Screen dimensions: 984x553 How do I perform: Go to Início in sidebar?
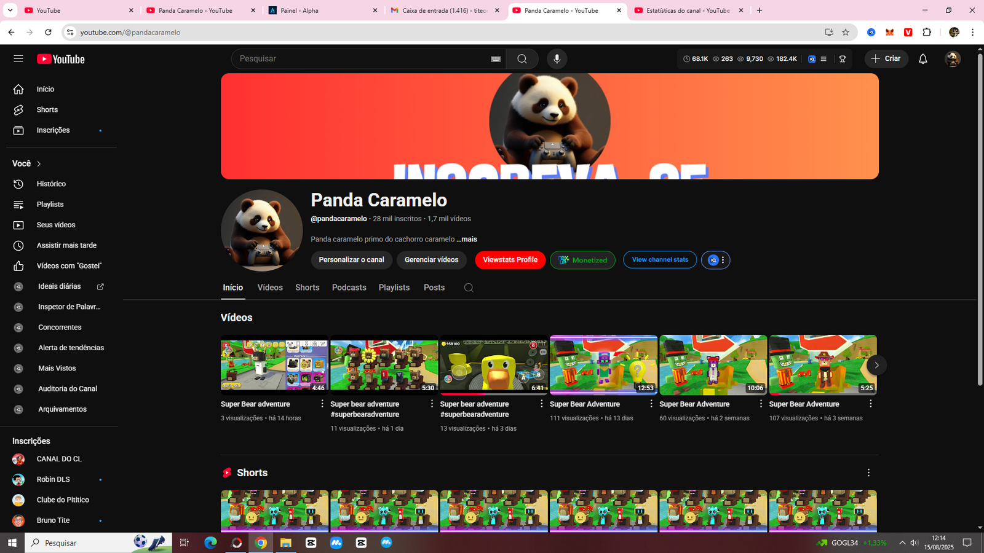(59, 89)
